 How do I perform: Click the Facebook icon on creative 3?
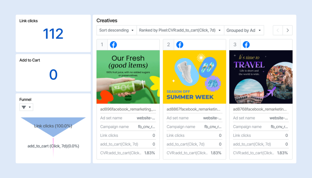(246, 45)
